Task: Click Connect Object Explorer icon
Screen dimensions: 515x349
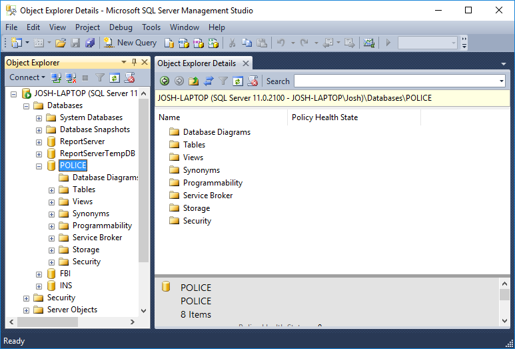Action: pos(56,77)
